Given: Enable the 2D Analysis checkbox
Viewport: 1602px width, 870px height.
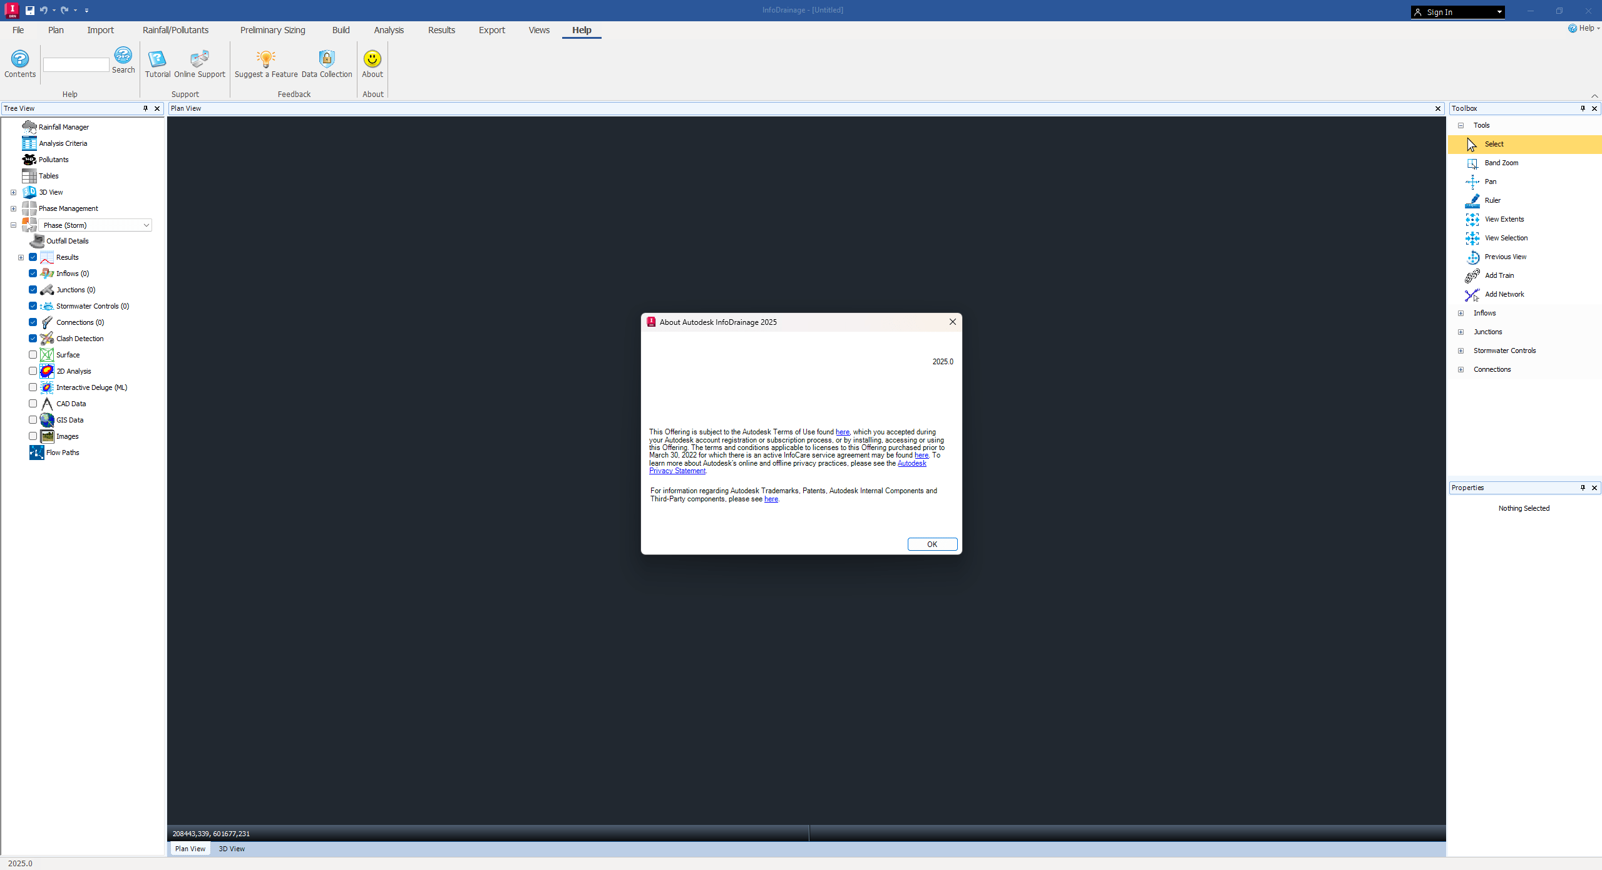Looking at the screenshot, I should pyautogui.click(x=33, y=371).
